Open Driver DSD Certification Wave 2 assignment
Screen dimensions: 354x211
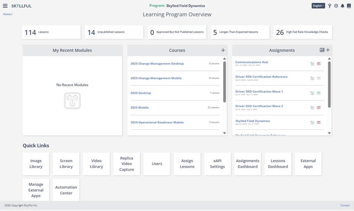(259, 106)
